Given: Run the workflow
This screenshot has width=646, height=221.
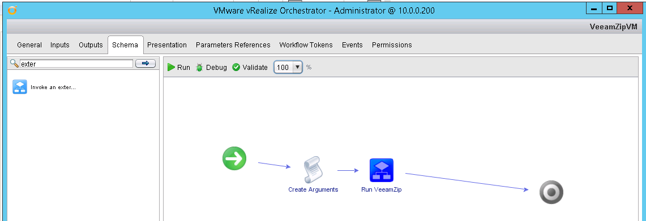Looking at the screenshot, I should point(179,67).
